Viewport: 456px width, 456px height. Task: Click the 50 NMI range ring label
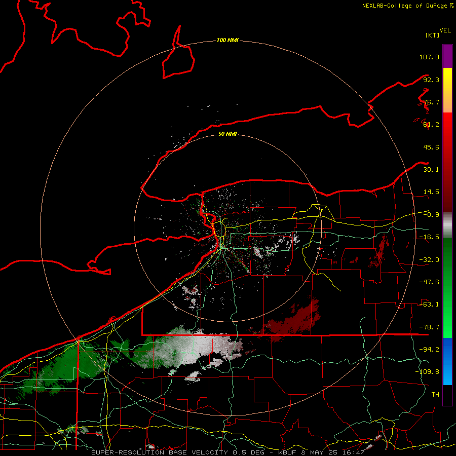point(227,134)
